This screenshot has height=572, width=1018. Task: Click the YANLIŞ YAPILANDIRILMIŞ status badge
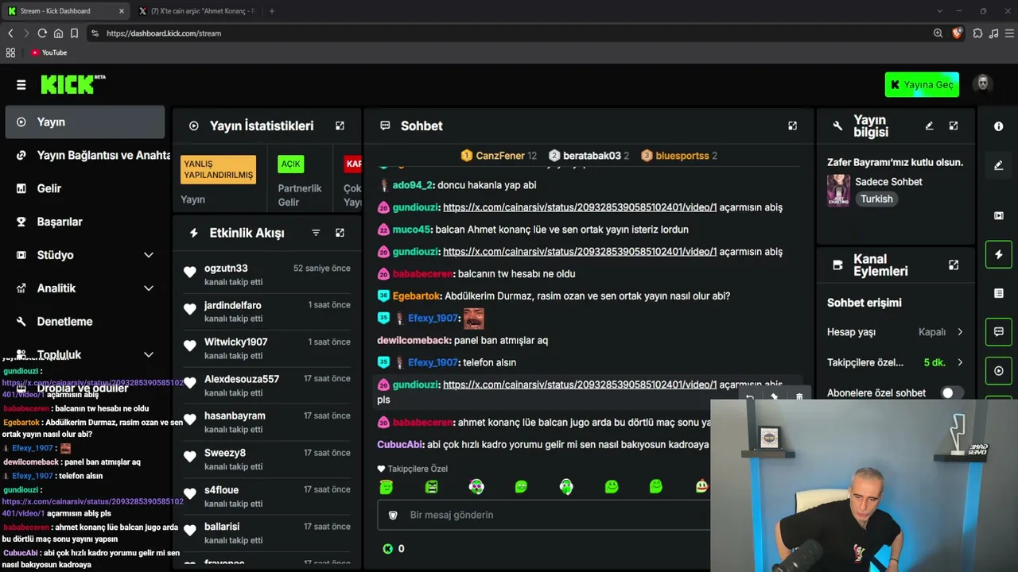[218, 169]
